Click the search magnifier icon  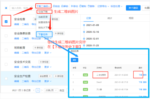[32, 8]
